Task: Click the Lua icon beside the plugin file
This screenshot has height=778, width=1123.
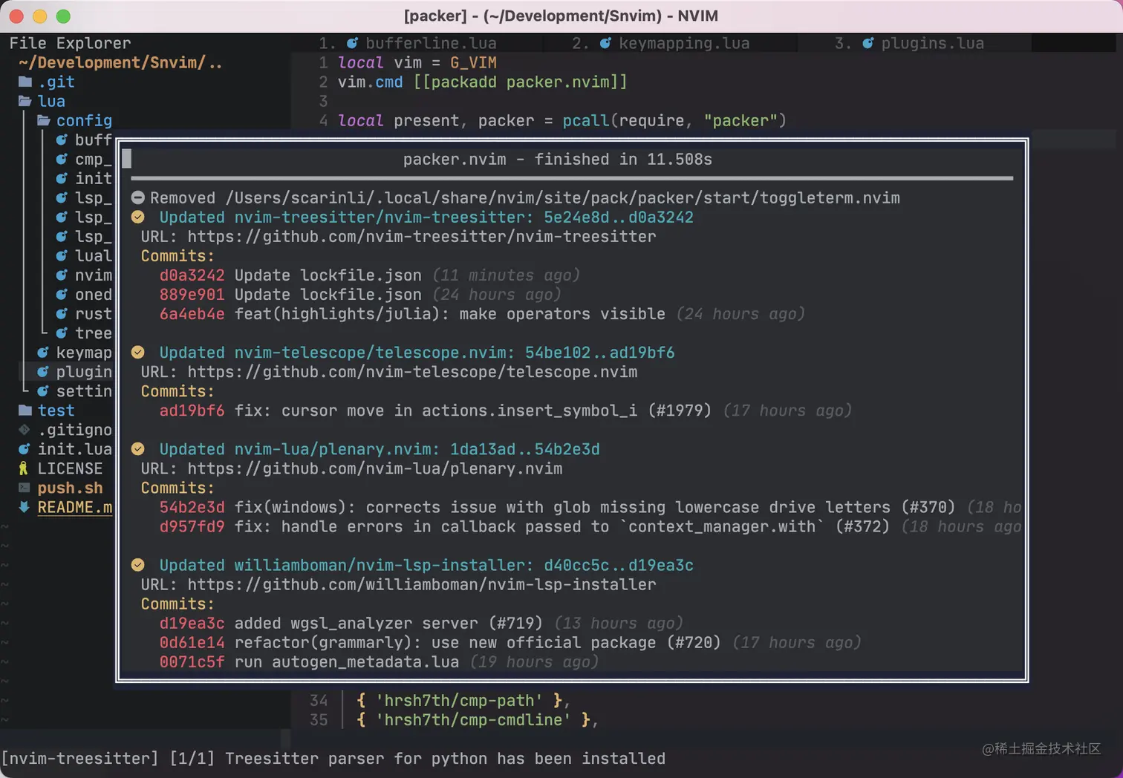Action: [43, 371]
